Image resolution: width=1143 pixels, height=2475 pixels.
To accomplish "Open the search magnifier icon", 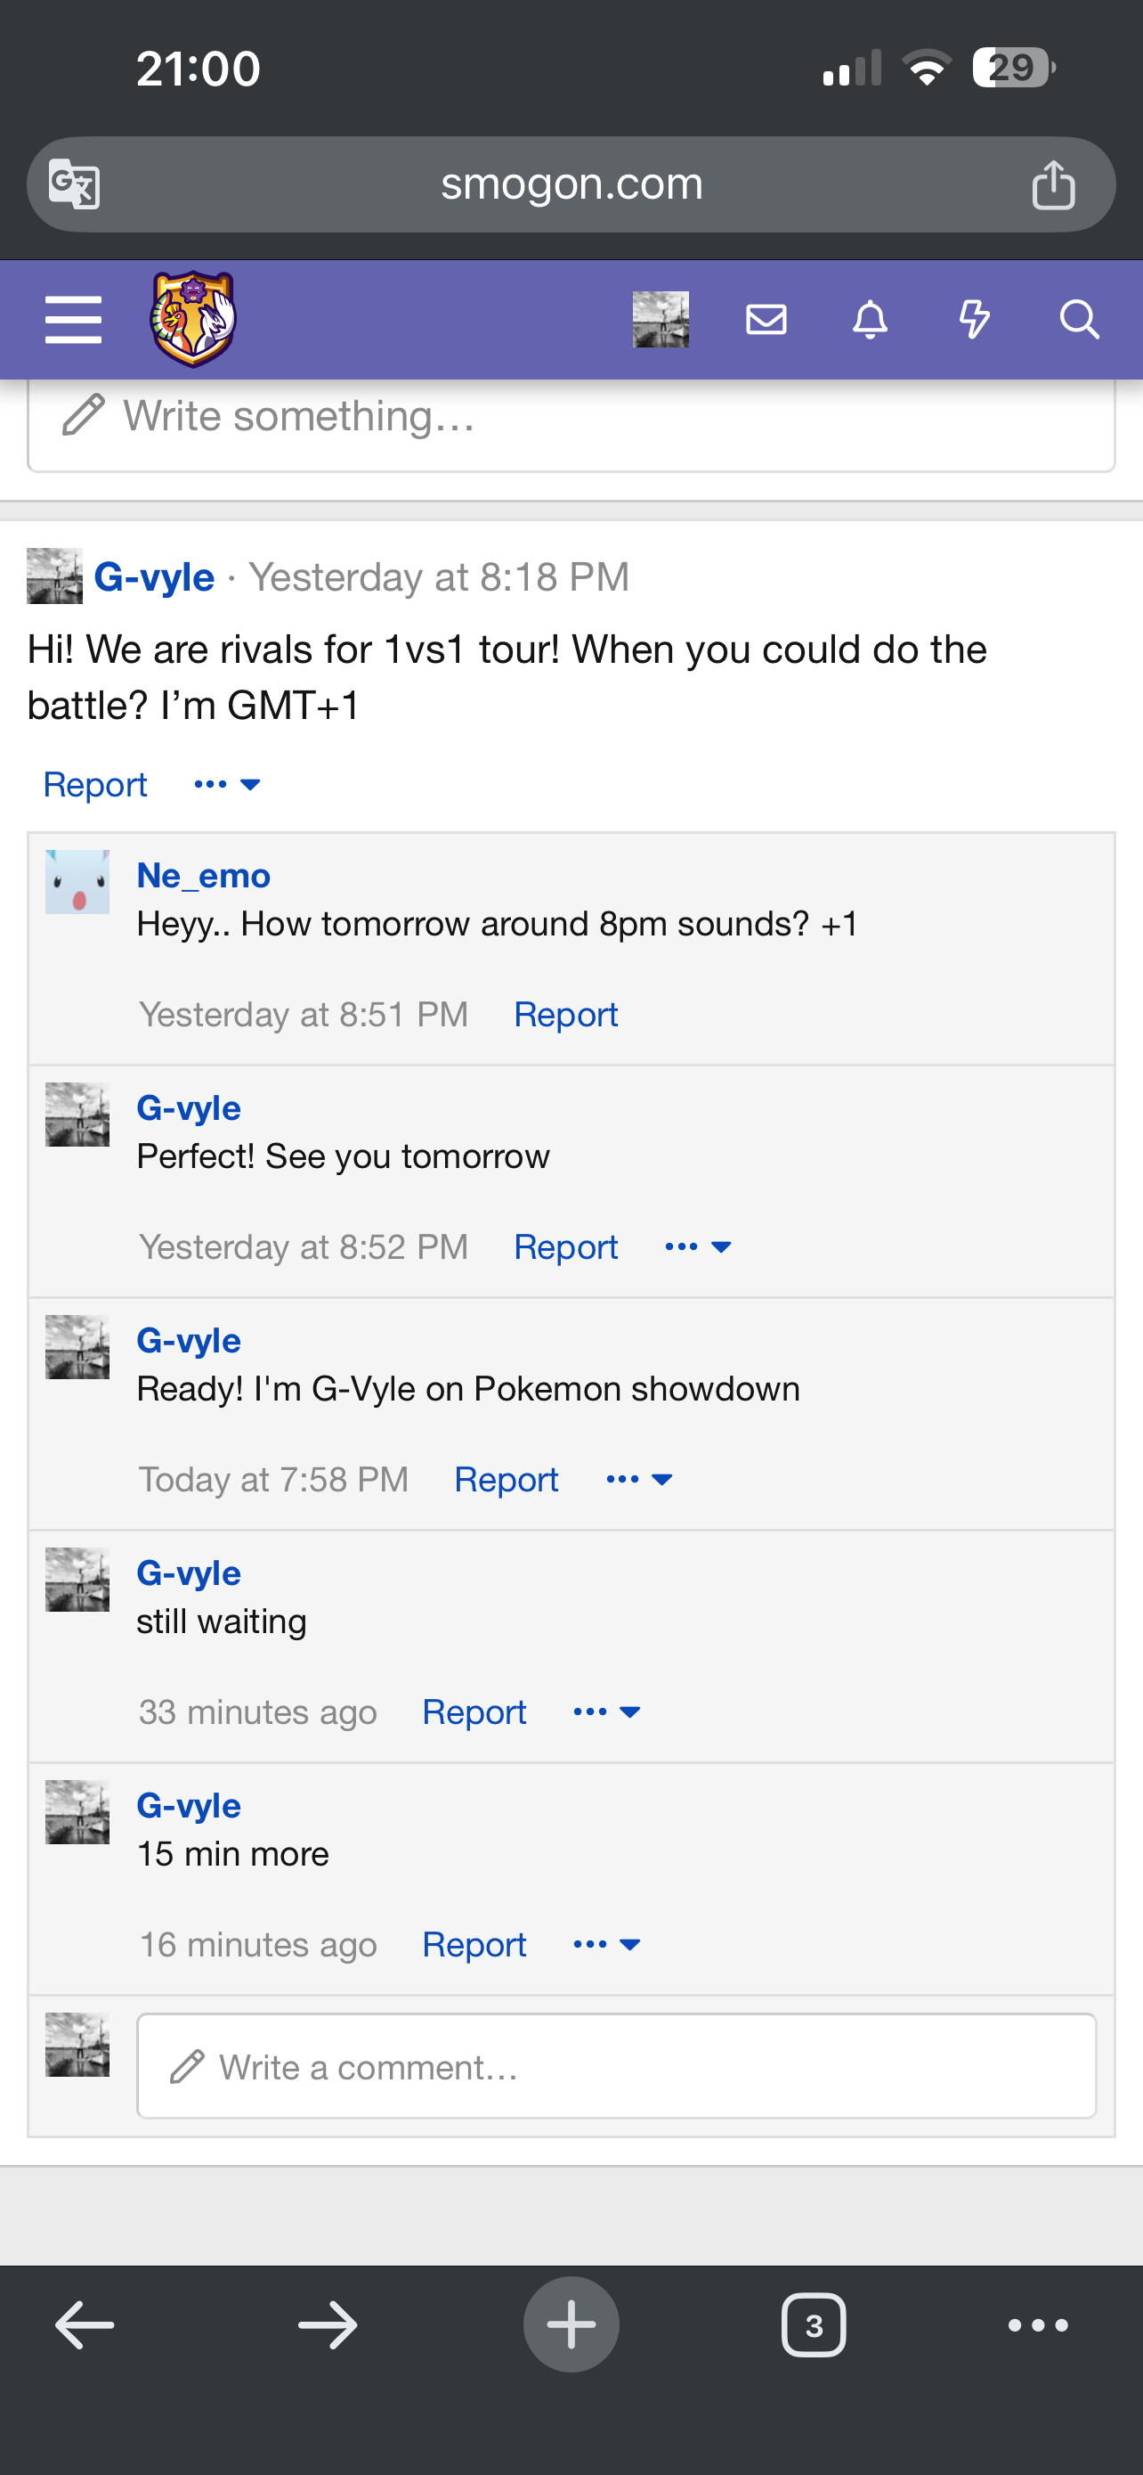I will coord(1079,319).
